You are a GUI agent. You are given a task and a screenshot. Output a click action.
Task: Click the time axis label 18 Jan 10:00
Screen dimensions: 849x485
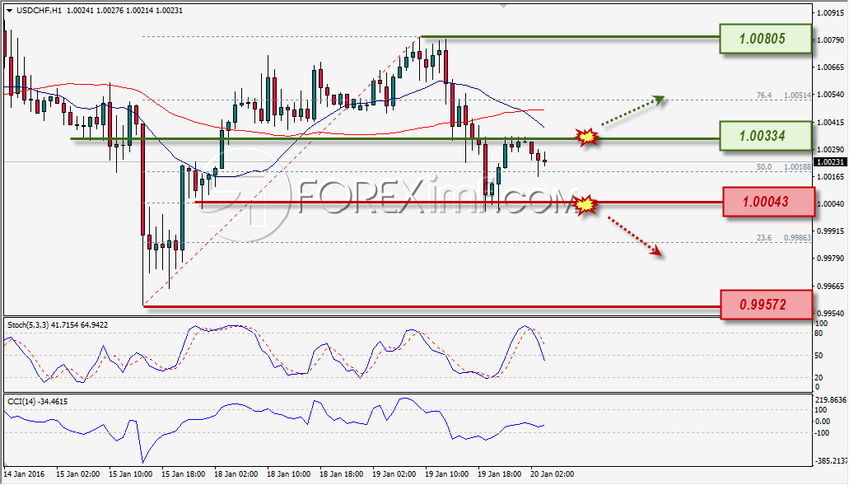coord(288,473)
